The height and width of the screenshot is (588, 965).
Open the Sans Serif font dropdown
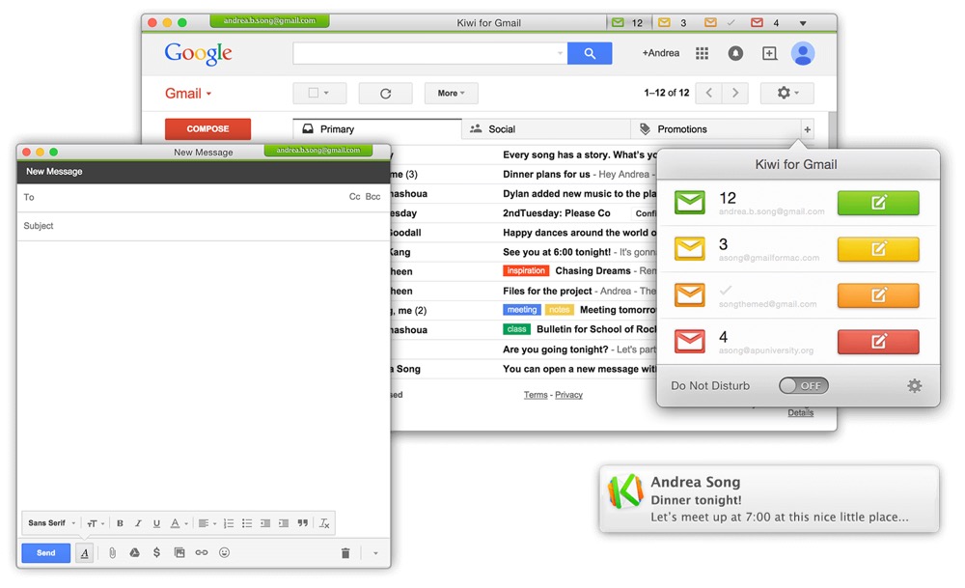[52, 523]
